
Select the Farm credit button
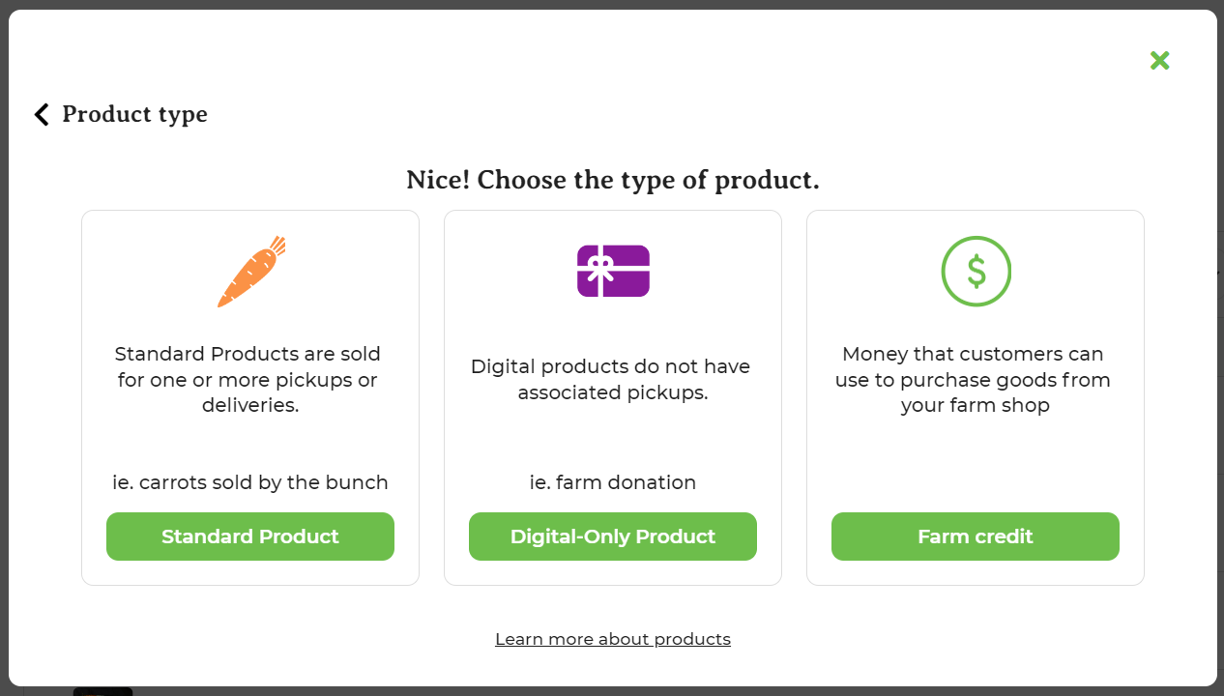click(x=976, y=536)
